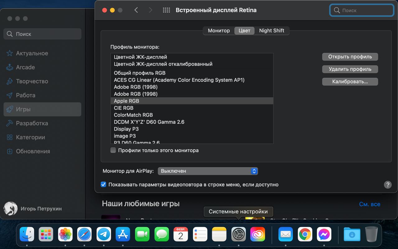Launch Google Chrome from Dock
This screenshot has width=398, height=249.
click(x=305, y=234)
